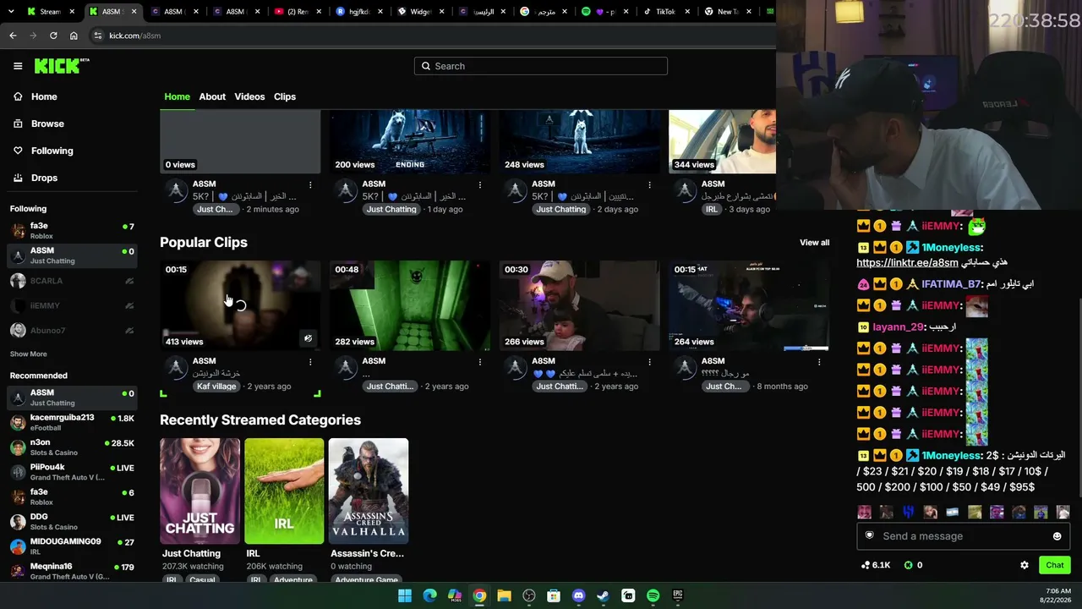Screen dimensions: 1082x609
Task: Open Epic Games Launcher from taskbar
Action: 678,595
